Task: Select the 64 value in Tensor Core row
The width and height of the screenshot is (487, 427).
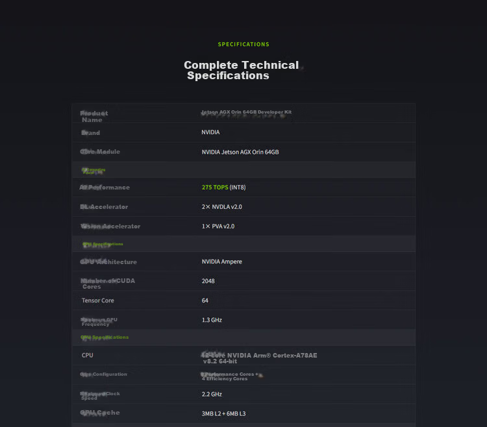Action: [205, 300]
